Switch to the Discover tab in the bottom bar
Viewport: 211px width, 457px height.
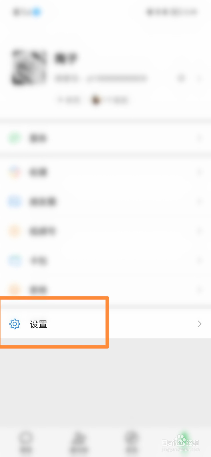pos(132,442)
